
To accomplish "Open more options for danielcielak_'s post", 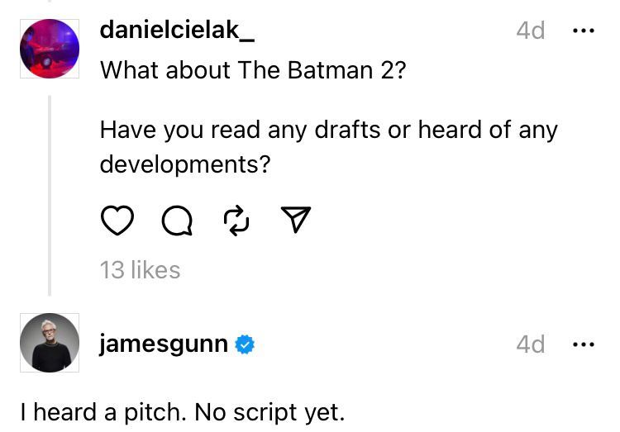I will click(583, 31).
